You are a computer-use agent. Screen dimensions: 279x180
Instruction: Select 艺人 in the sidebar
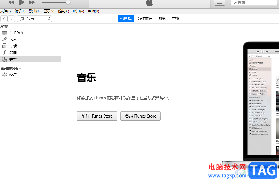(31, 39)
